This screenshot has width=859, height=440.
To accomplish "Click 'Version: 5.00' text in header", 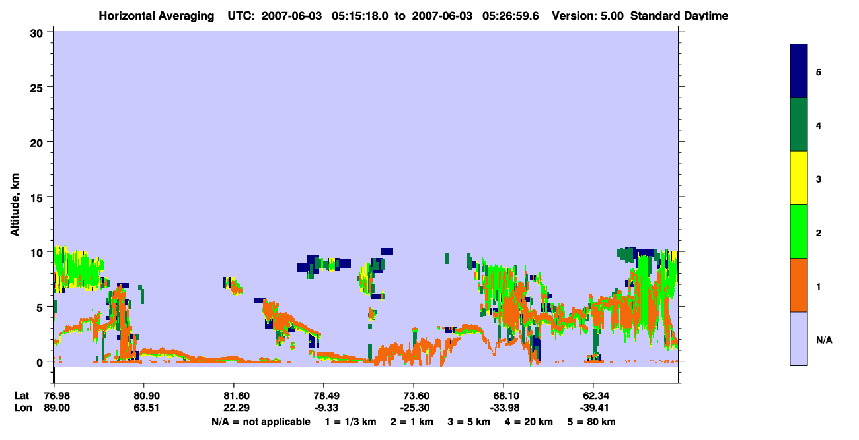I will 588,16.
